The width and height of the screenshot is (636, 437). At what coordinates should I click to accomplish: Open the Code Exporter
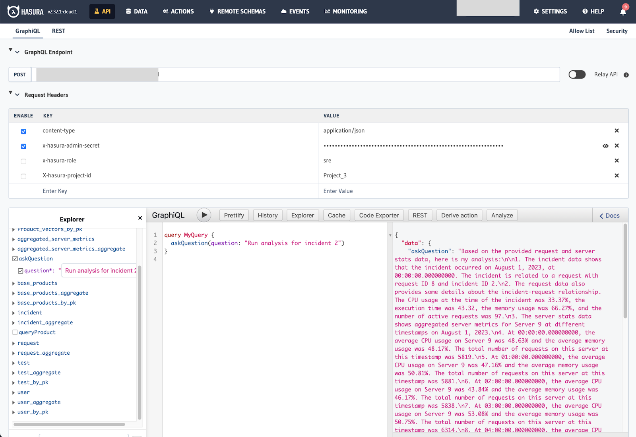(x=379, y=215)
